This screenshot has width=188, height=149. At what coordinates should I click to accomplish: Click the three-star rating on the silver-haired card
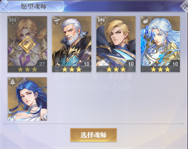[x=160, y=69]
